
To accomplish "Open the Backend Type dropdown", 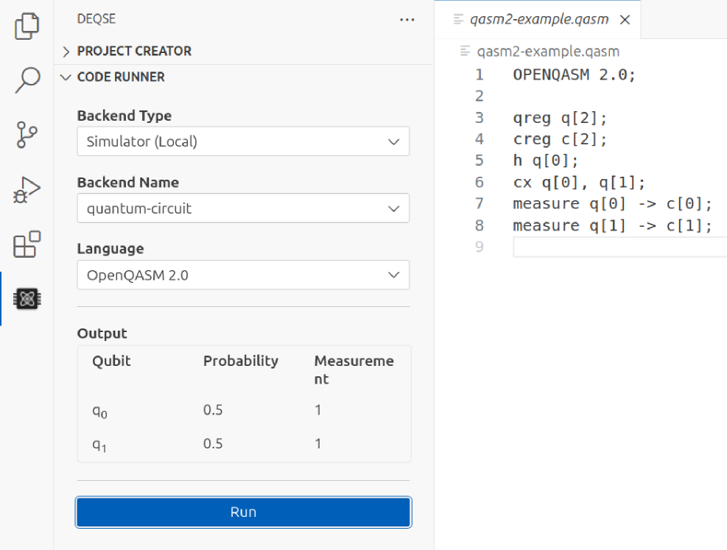I will 243,141.
